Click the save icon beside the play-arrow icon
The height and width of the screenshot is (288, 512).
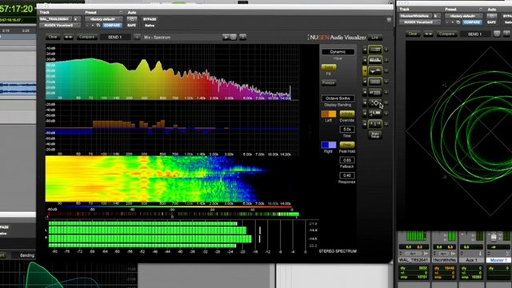click(x=233, y=38)
